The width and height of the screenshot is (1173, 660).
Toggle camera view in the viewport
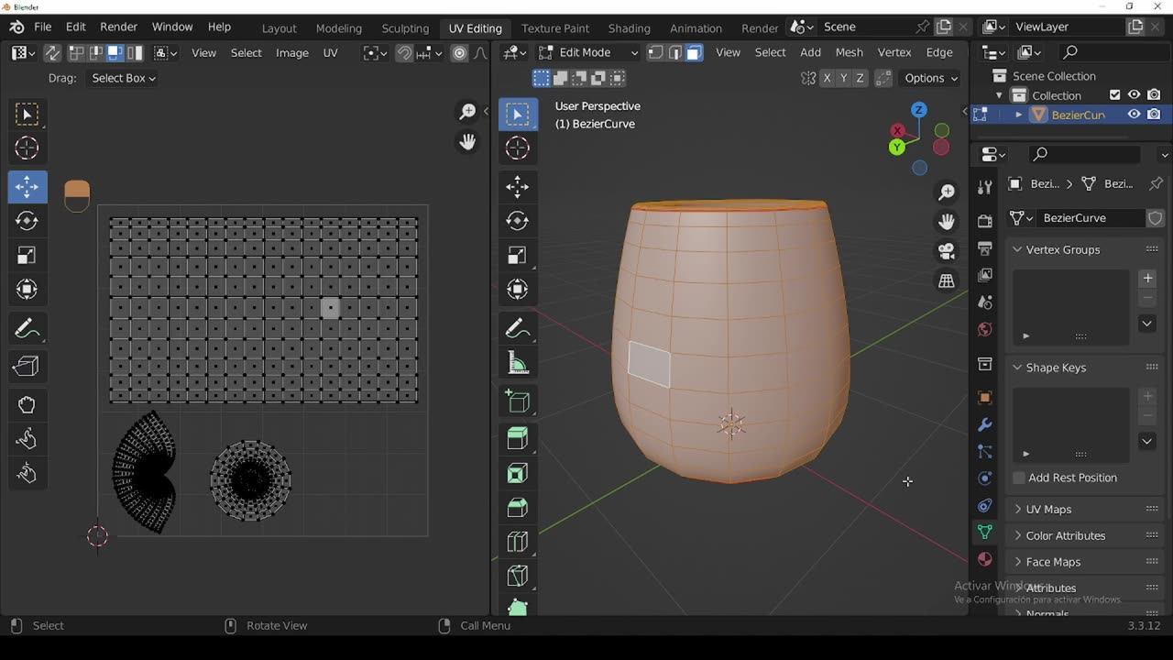[x=947, y=251]
